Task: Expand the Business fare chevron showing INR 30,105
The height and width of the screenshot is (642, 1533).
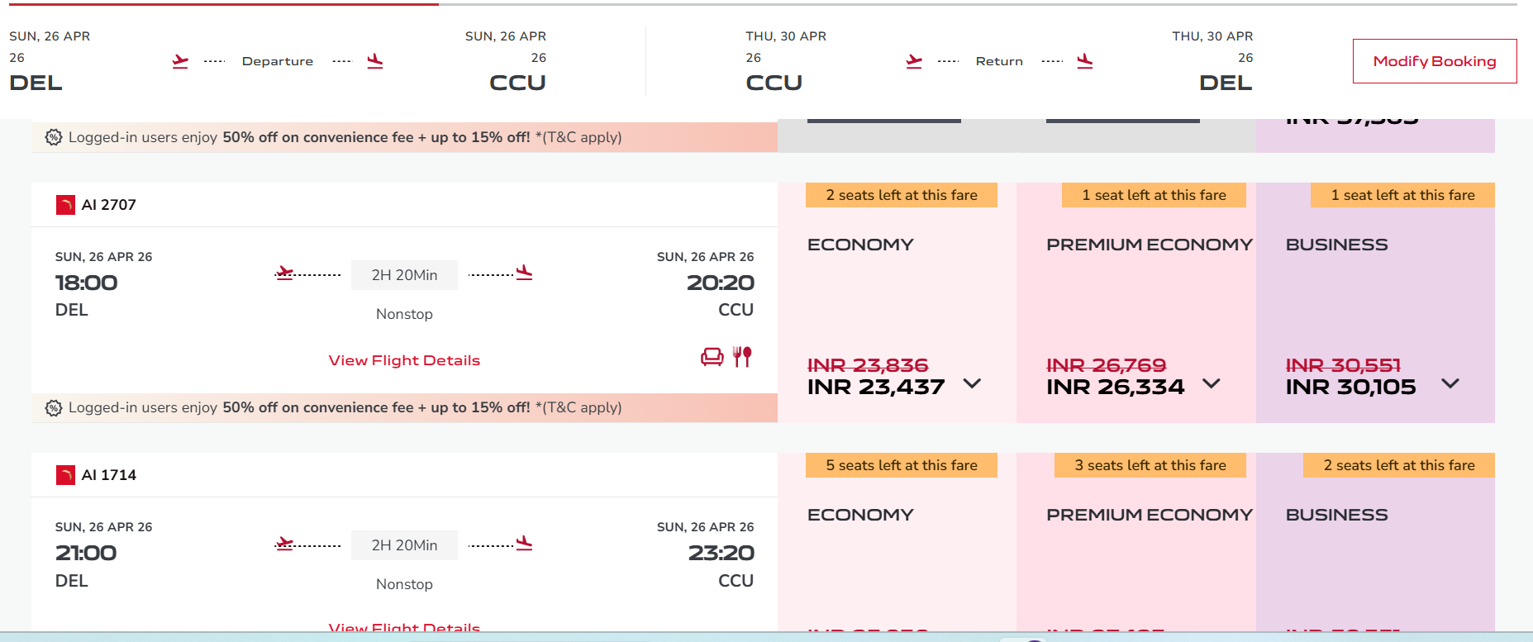Action: point(1451,383)
